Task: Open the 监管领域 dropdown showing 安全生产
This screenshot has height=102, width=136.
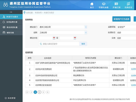Action: 126,27
